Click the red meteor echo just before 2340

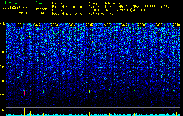pos(176,91)
